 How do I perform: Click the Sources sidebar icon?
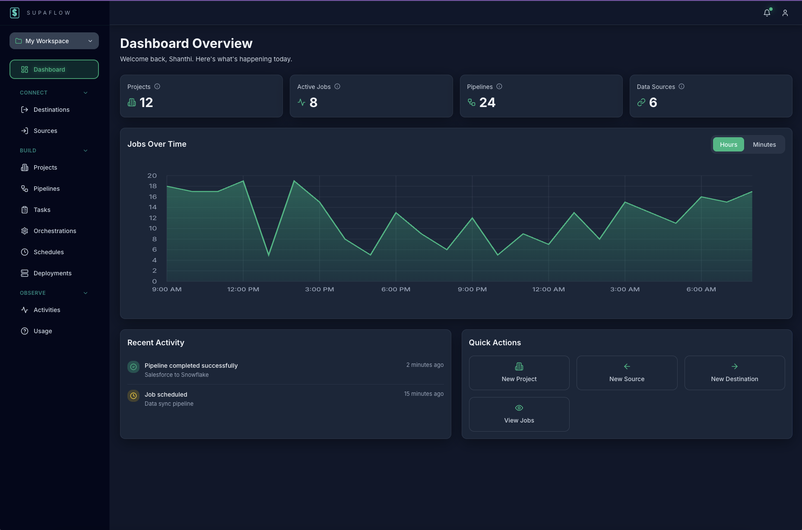coord(25,131)
